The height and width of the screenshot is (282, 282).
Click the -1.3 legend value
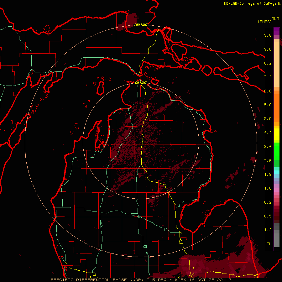click(x=267, y=230)
